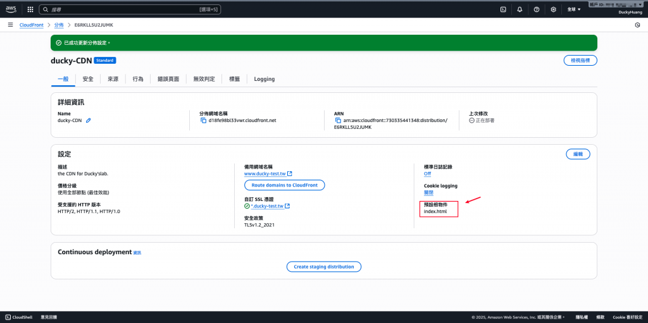This screenshot has width=648, height=323.
Task: Go to 分佈 breadcrumb link
Action: [59, 25]
